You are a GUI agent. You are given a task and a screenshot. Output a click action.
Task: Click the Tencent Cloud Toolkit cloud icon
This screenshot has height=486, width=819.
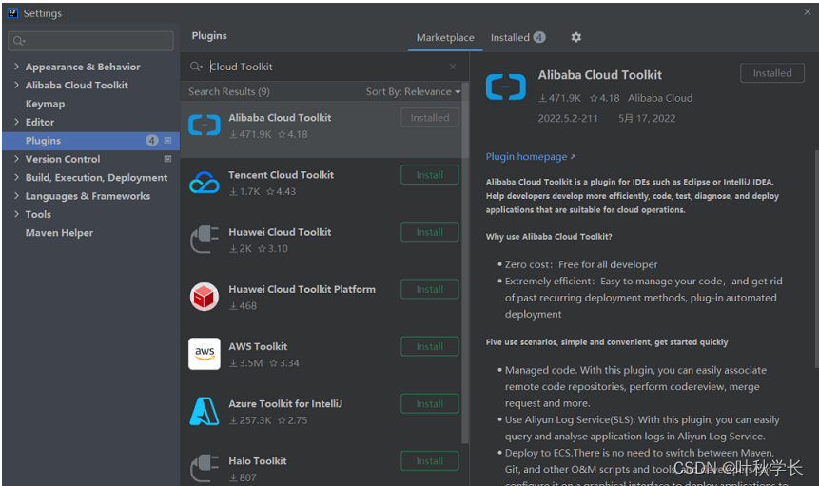205,183
